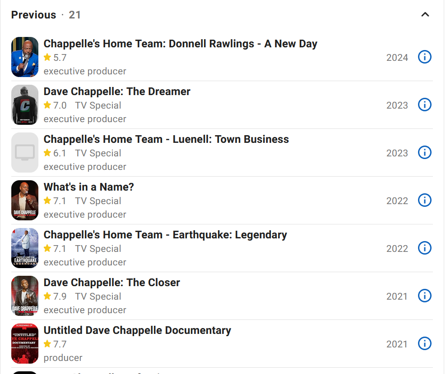Open the Untitled Dave Chappelle Documentary link
The image size is (446, 374).
137,330
